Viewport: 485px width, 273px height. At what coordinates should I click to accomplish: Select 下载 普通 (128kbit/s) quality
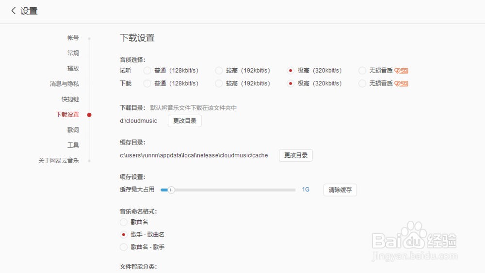click(x=147, y=83)
